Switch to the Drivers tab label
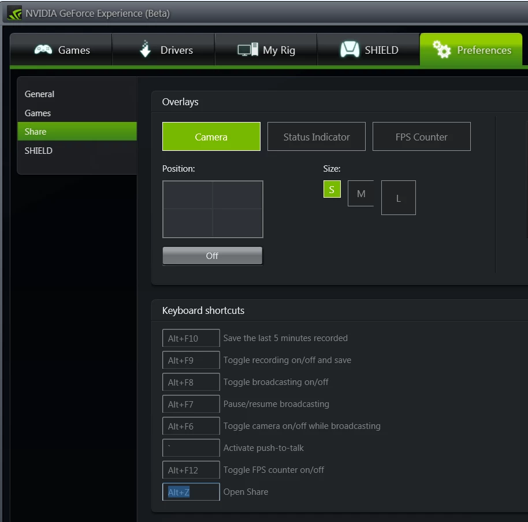528x522 pixels. click(x=176, y=50)
